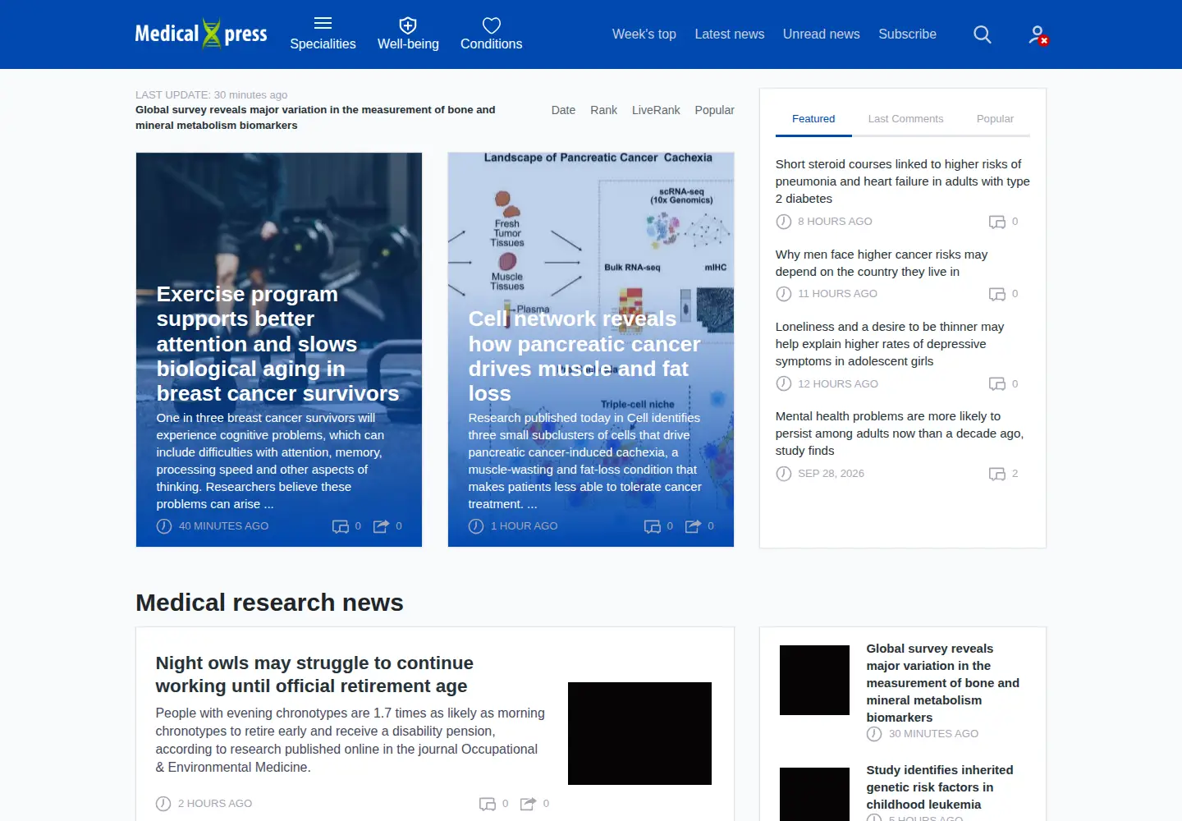Open the Medical Xpress logo homepage
Image resolution: width=1182 pixels, height=821 pixels.
[x=201, y=34]
